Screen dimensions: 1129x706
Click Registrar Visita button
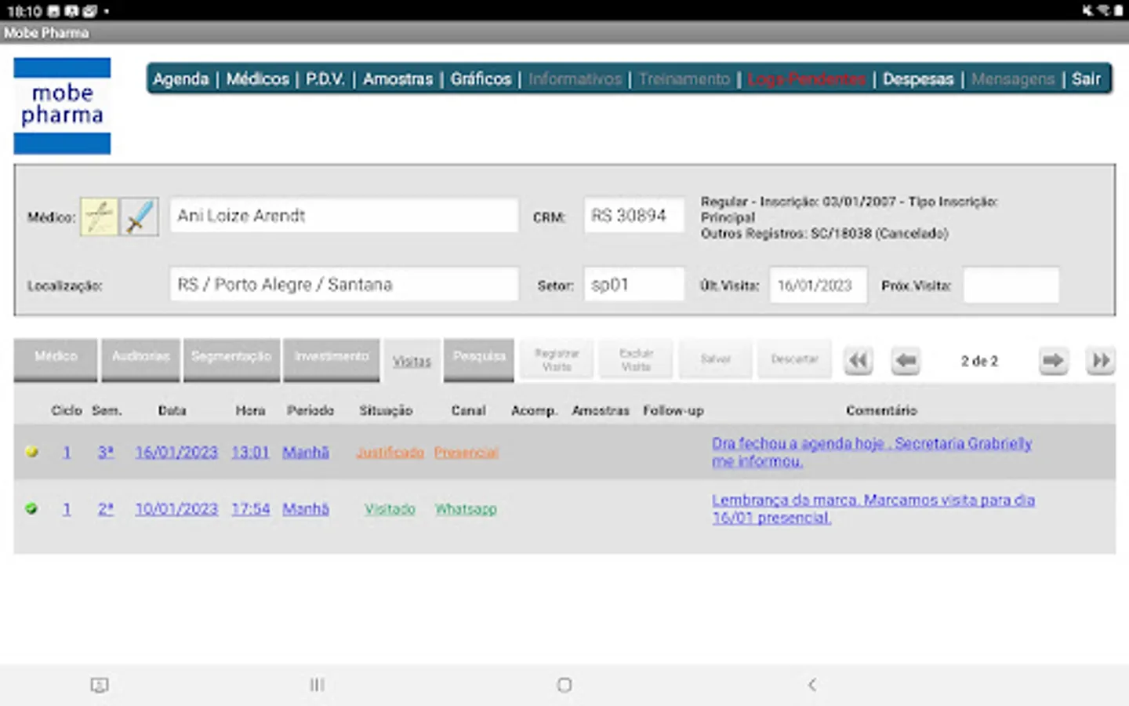tap(557, 360)
